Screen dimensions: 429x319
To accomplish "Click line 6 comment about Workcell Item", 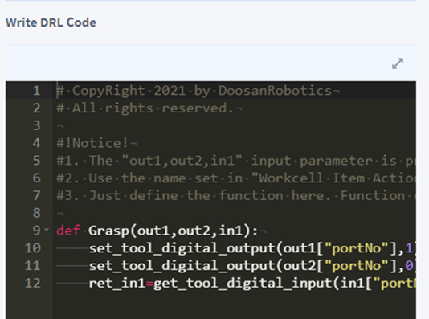I will 236,178.
